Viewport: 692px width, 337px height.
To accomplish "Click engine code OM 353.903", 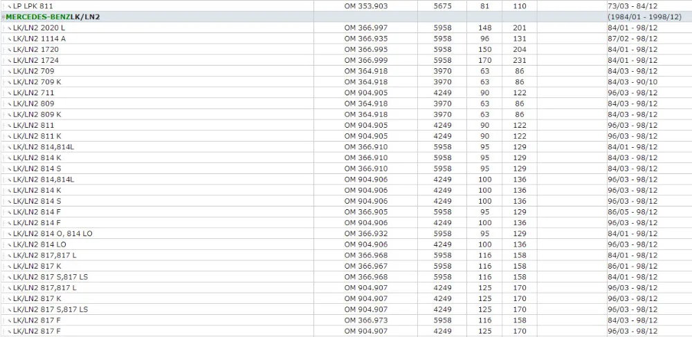I will (366, 6).
